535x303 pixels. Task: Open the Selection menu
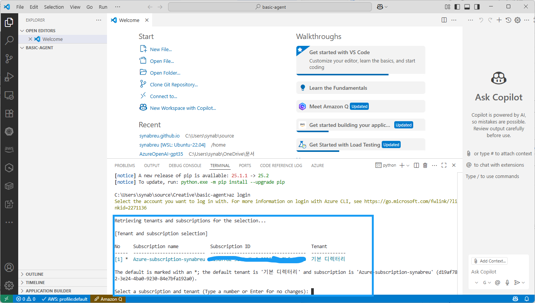[x=54, y=7]
